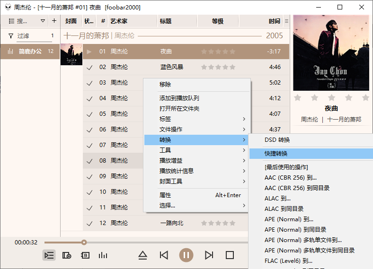
Task: Sort by the 等级 column header
Action: pyautogui.click(x=218, y=21)
